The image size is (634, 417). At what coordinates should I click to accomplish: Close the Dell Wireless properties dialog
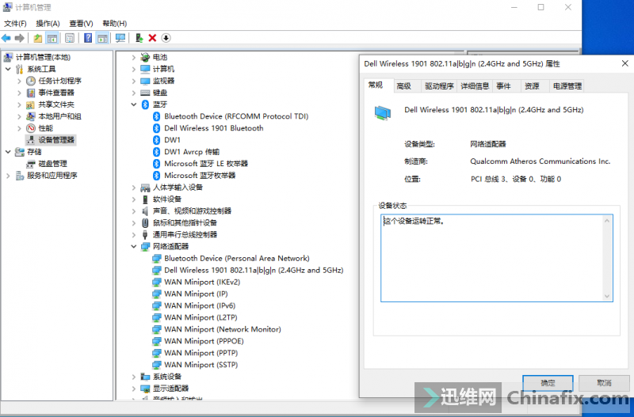(x=624, y=63)
